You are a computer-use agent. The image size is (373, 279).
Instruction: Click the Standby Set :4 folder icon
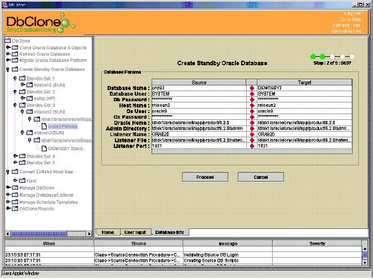[22, 156]
